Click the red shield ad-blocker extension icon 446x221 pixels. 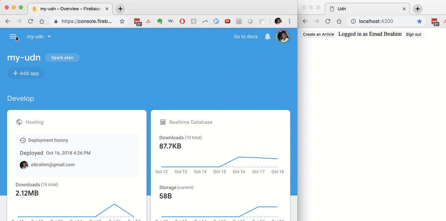pos(182,21)
